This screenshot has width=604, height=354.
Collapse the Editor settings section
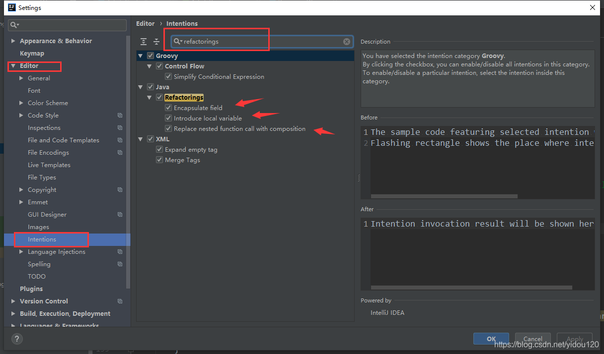click(x=13, y=66)
